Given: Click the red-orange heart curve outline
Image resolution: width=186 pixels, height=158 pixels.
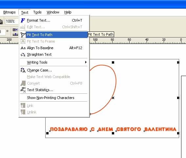Looking at the screenshot, I should point(116,82).
